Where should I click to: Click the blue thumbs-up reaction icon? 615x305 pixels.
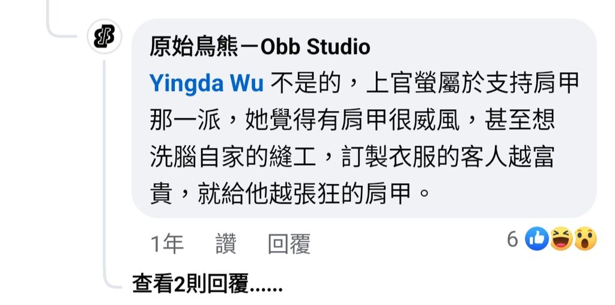pyautogui.click(x=536, y=238)
